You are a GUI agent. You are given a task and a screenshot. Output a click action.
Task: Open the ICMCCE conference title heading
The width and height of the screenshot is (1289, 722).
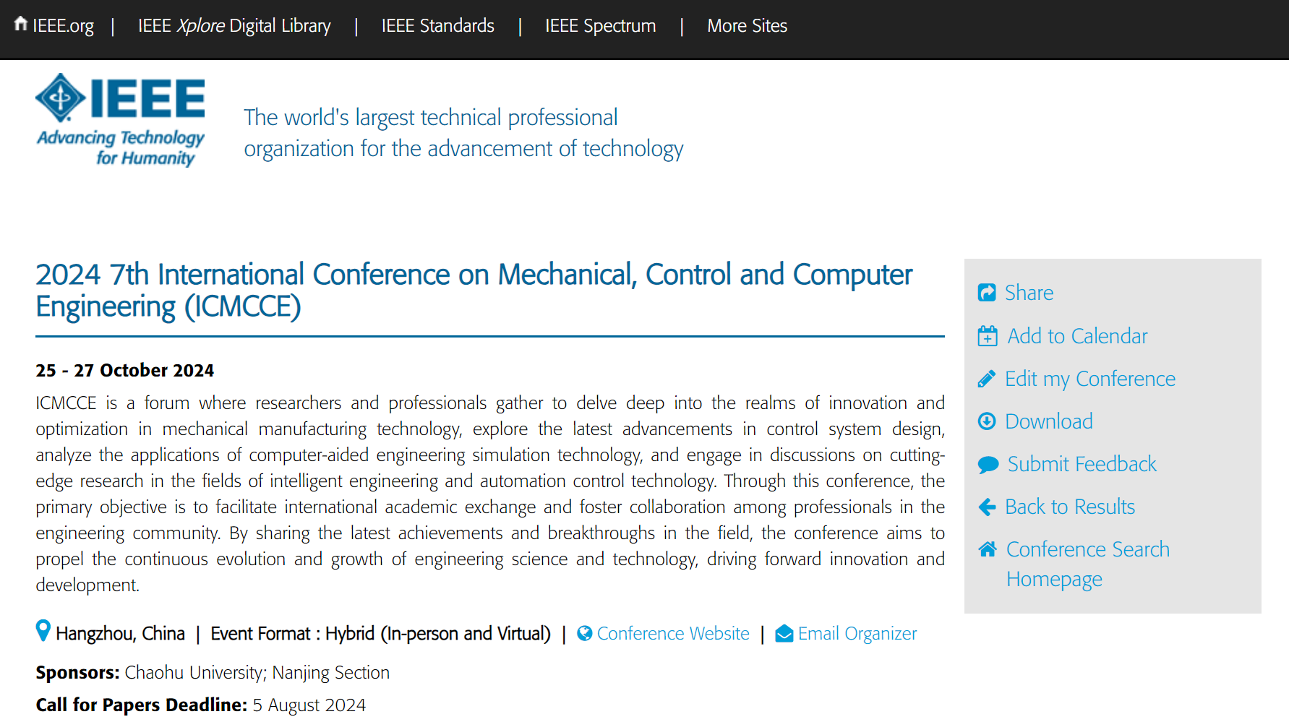click(x=474, y=291)
